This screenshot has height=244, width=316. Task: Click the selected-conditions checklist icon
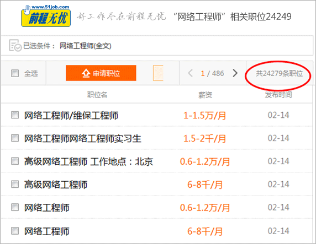(15, 45)
